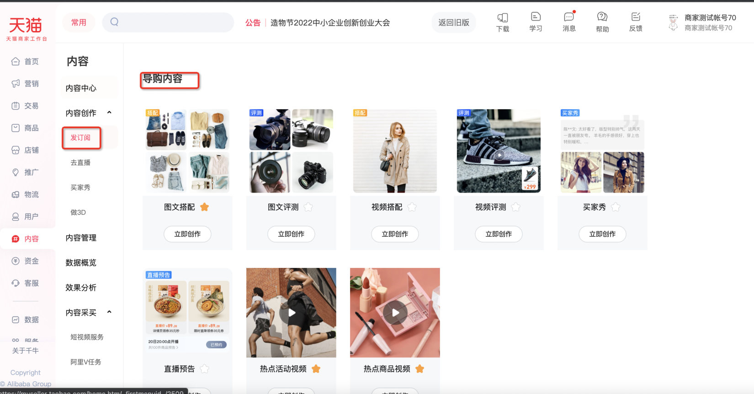Focus the top search field
This screenshot has width=754, height=394.
click(168, 22)
